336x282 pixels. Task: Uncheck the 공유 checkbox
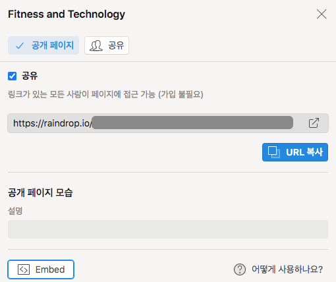(x=12, y=76)
